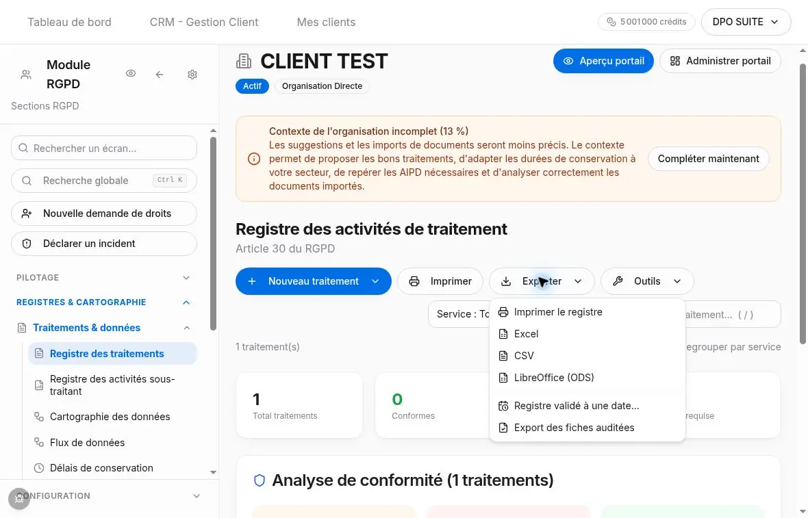Expand the CONFIGURATION section
This screenshot has height=518, width=808.
[x=109, y=496]
